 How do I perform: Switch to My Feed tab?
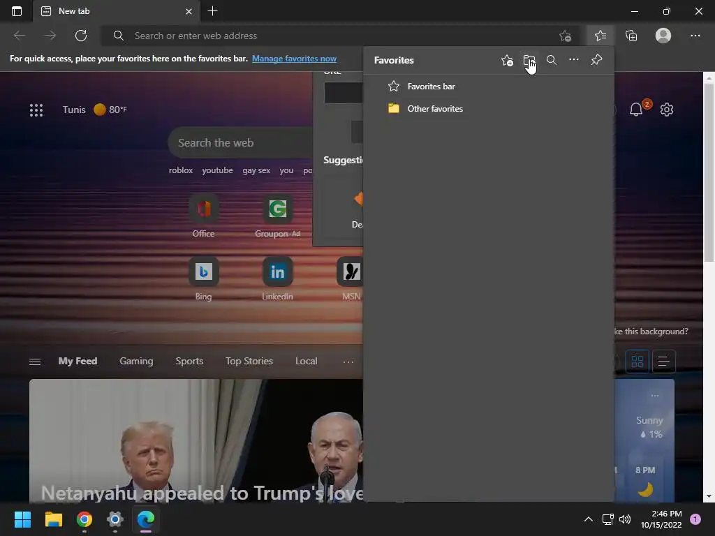pos(78,361)
